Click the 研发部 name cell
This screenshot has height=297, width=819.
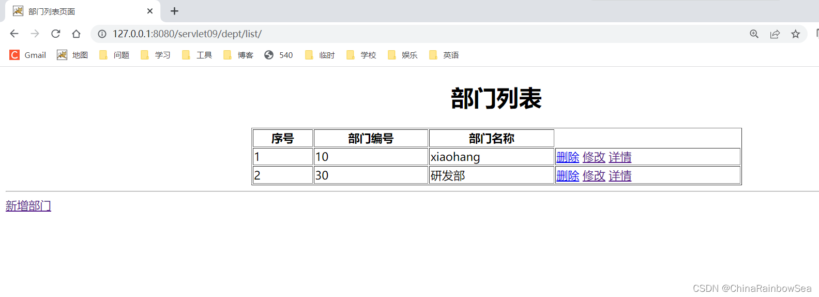click(x=492, y=175)
